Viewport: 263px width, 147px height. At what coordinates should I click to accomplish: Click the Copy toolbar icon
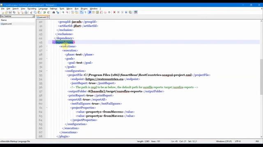point(35,12)
